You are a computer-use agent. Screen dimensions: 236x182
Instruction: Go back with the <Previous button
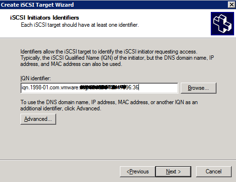138,171
